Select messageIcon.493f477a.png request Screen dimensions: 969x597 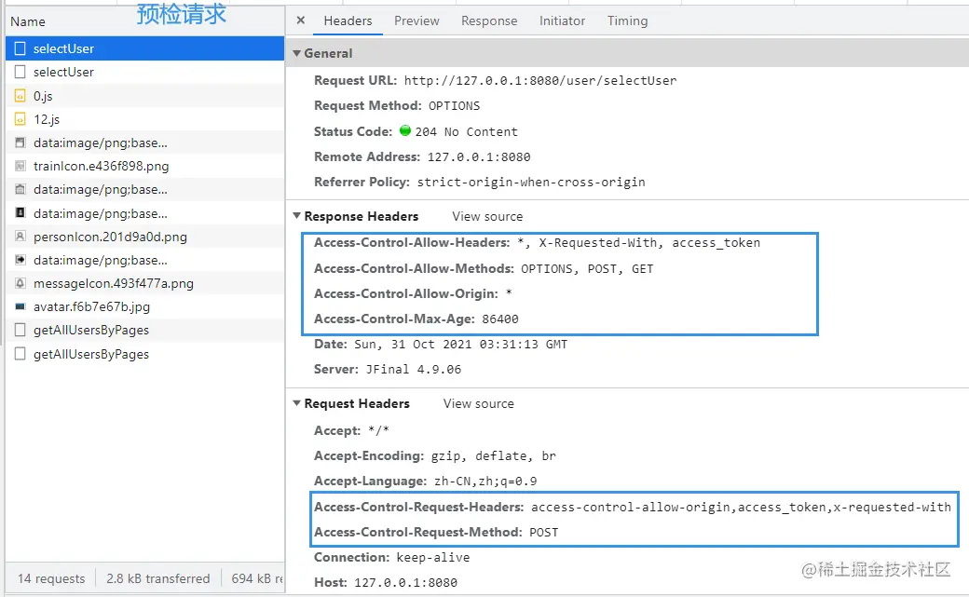click(144, 284)
